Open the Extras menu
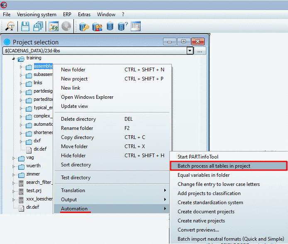Image resolution: width=288 pixels, height=244 pixels. (84, 15)
